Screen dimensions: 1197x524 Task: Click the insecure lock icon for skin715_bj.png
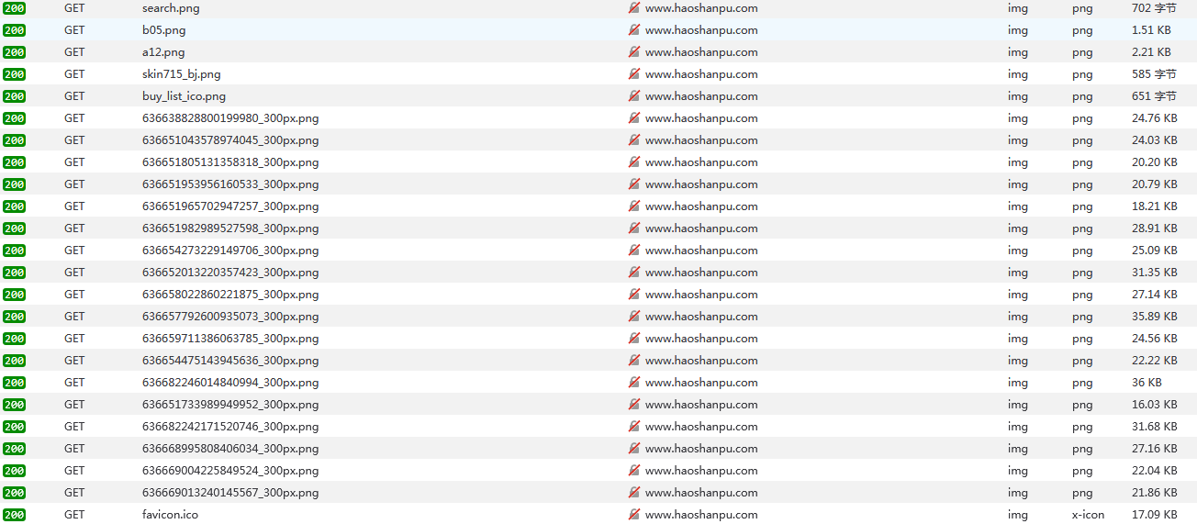coord(633,74)
